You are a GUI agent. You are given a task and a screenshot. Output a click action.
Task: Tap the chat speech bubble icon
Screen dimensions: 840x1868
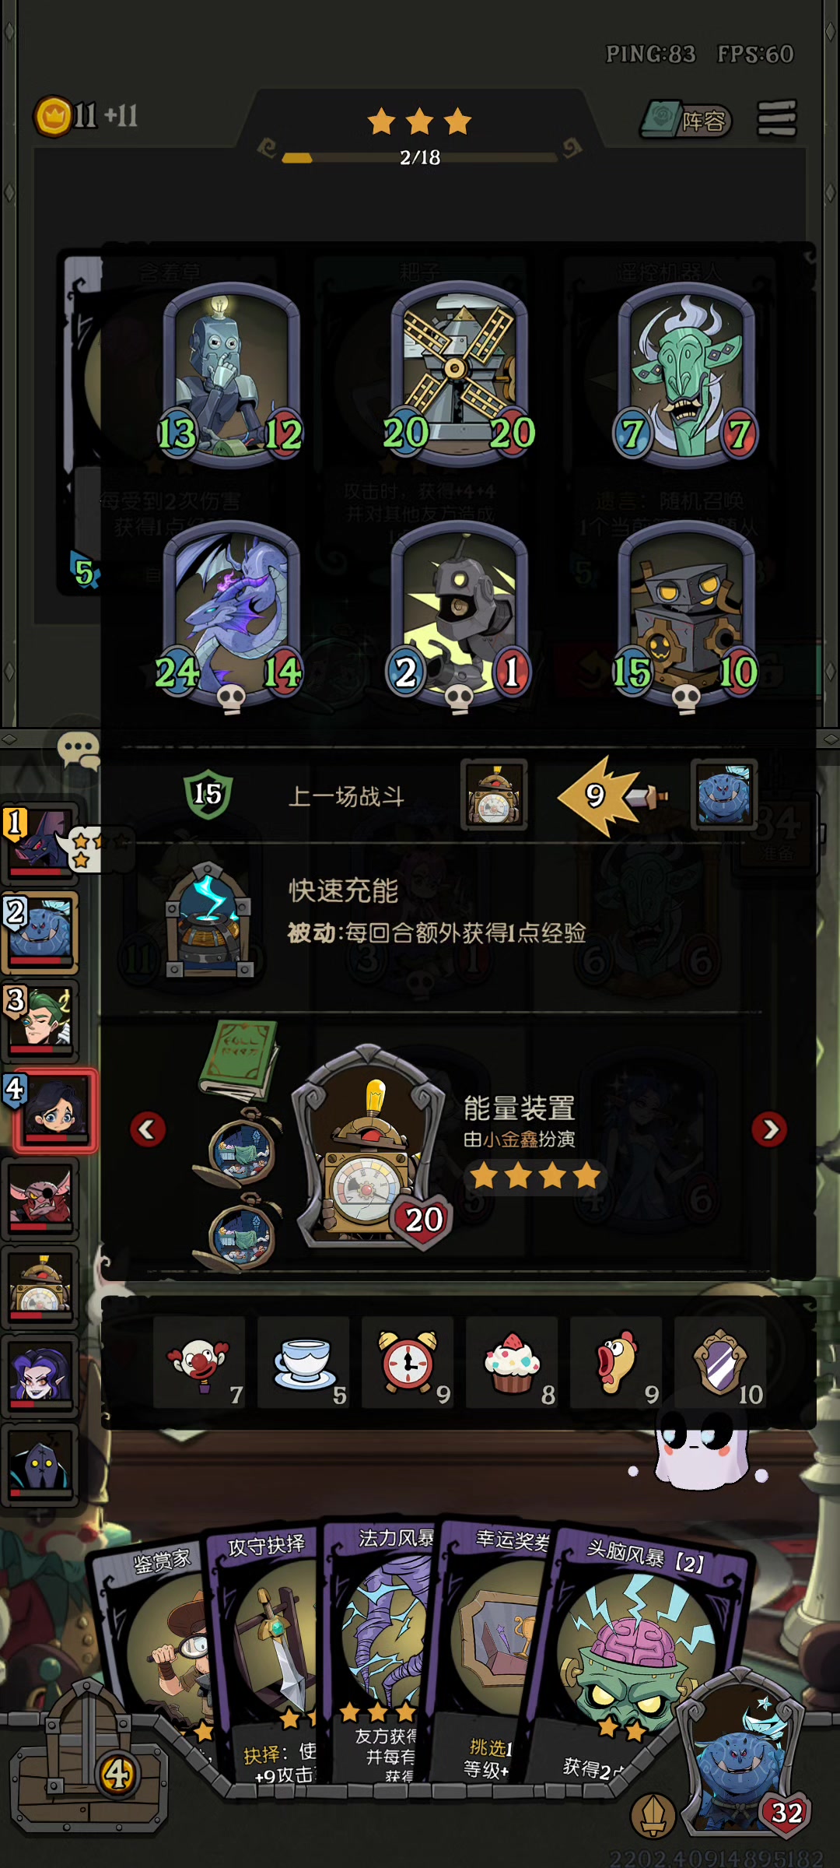click(x=79, y=750)
